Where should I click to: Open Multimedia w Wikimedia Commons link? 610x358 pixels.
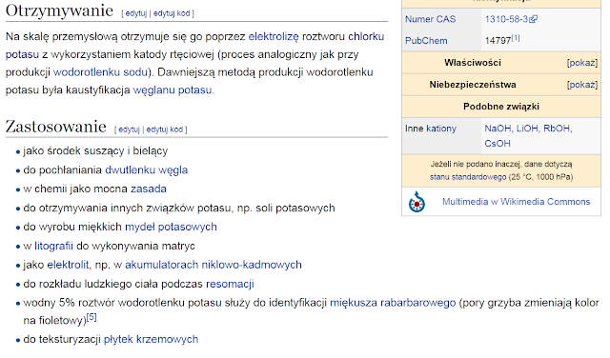[517, 202]
